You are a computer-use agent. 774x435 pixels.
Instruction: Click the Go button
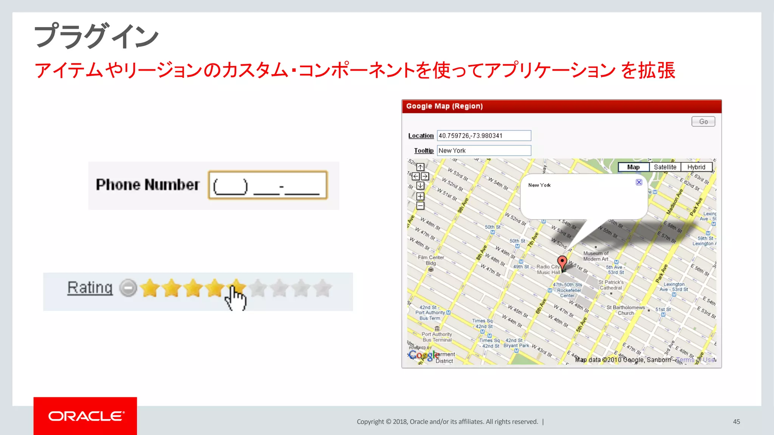(703, 122)
